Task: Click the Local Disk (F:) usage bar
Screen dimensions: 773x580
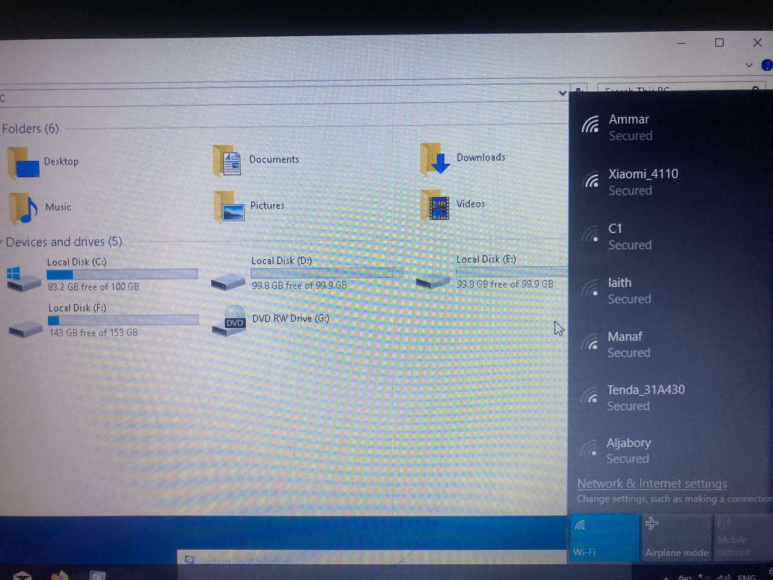Action: point(123,320)
